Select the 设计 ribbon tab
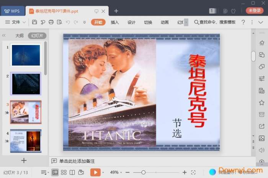This screenshot has width=268, height=178. [131, 22]
